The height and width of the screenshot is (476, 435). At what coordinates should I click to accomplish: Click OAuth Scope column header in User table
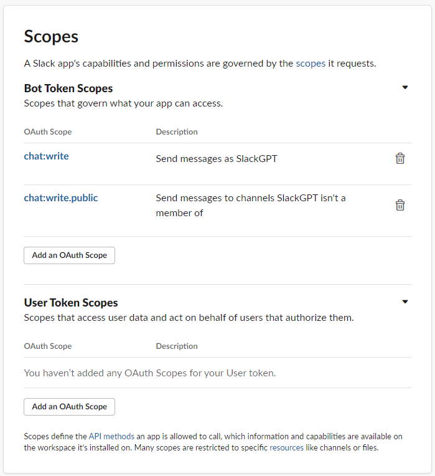48,346
